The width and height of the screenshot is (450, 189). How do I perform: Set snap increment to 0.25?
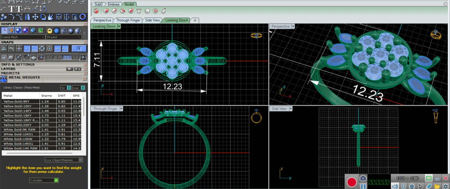58,57
